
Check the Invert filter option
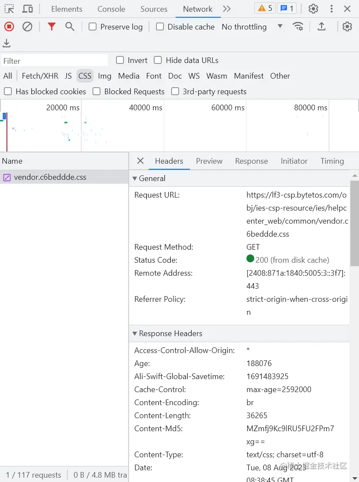pos(120,60)
